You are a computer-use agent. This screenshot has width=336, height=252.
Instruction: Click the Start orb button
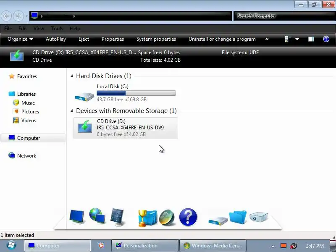(11, 246)
